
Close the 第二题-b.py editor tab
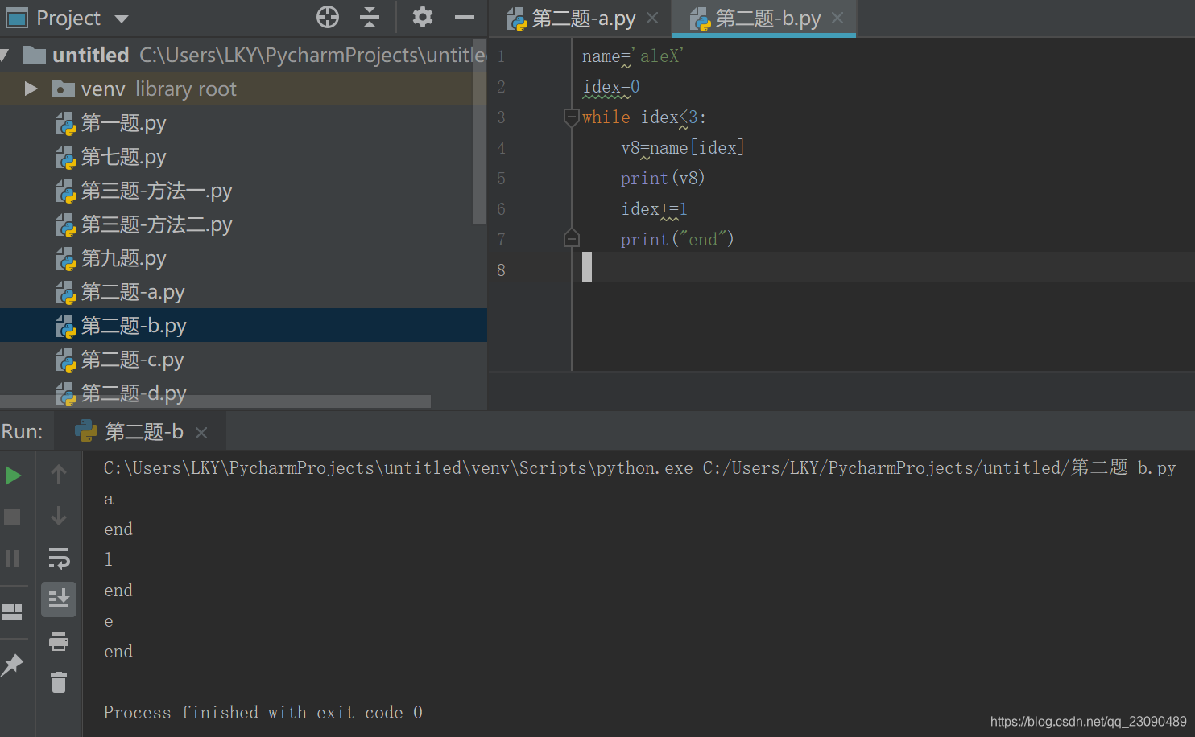837,18
